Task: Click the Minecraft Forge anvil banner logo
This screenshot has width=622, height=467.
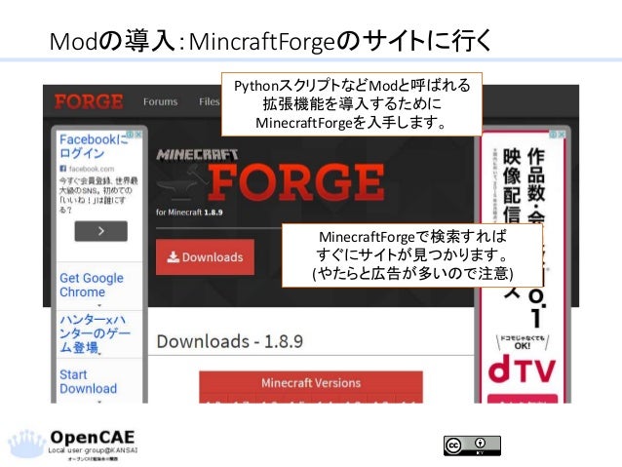Action: click(x=270, y=176)
